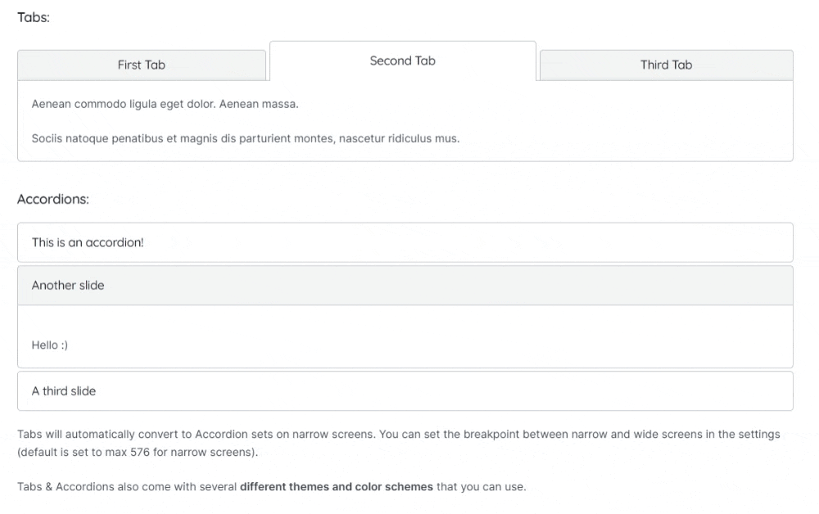Click the "Aenean commodo ligula eget dolor" sentence
819x514 pixels.
tap(123, 105)
